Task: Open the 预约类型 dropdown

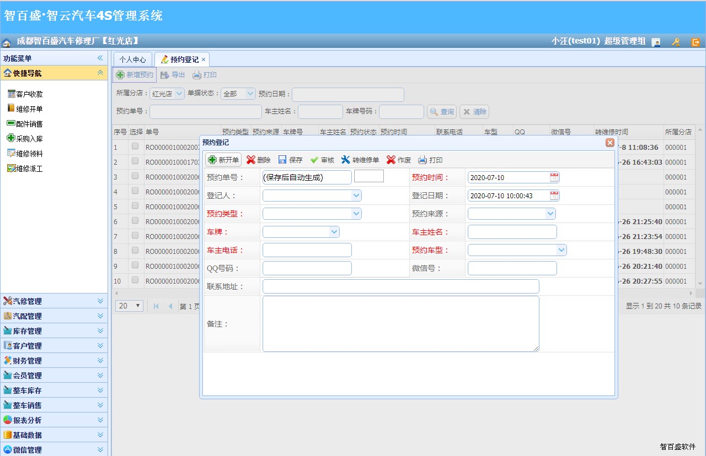Action: pos(356,214)
